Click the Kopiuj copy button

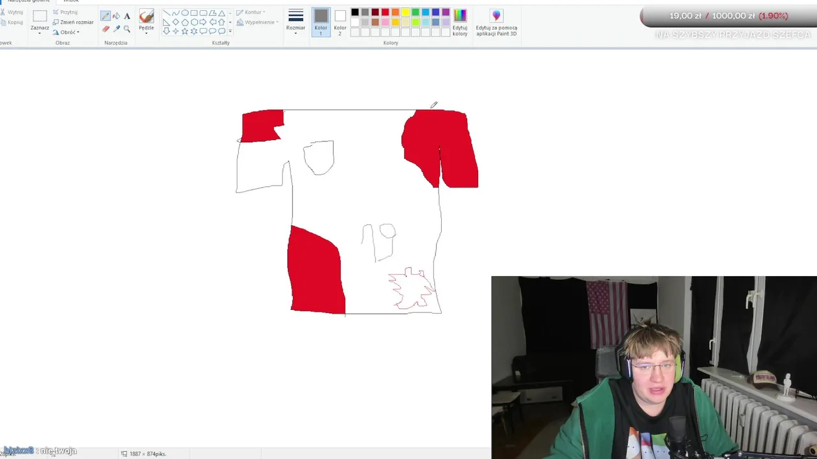click(11, 22)
